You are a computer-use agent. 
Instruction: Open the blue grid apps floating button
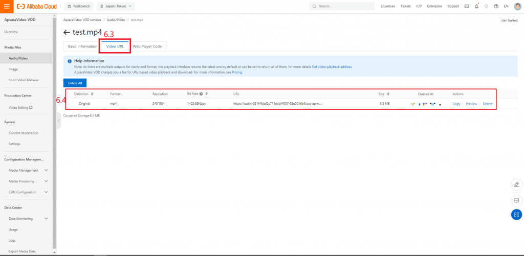(516, 214)
